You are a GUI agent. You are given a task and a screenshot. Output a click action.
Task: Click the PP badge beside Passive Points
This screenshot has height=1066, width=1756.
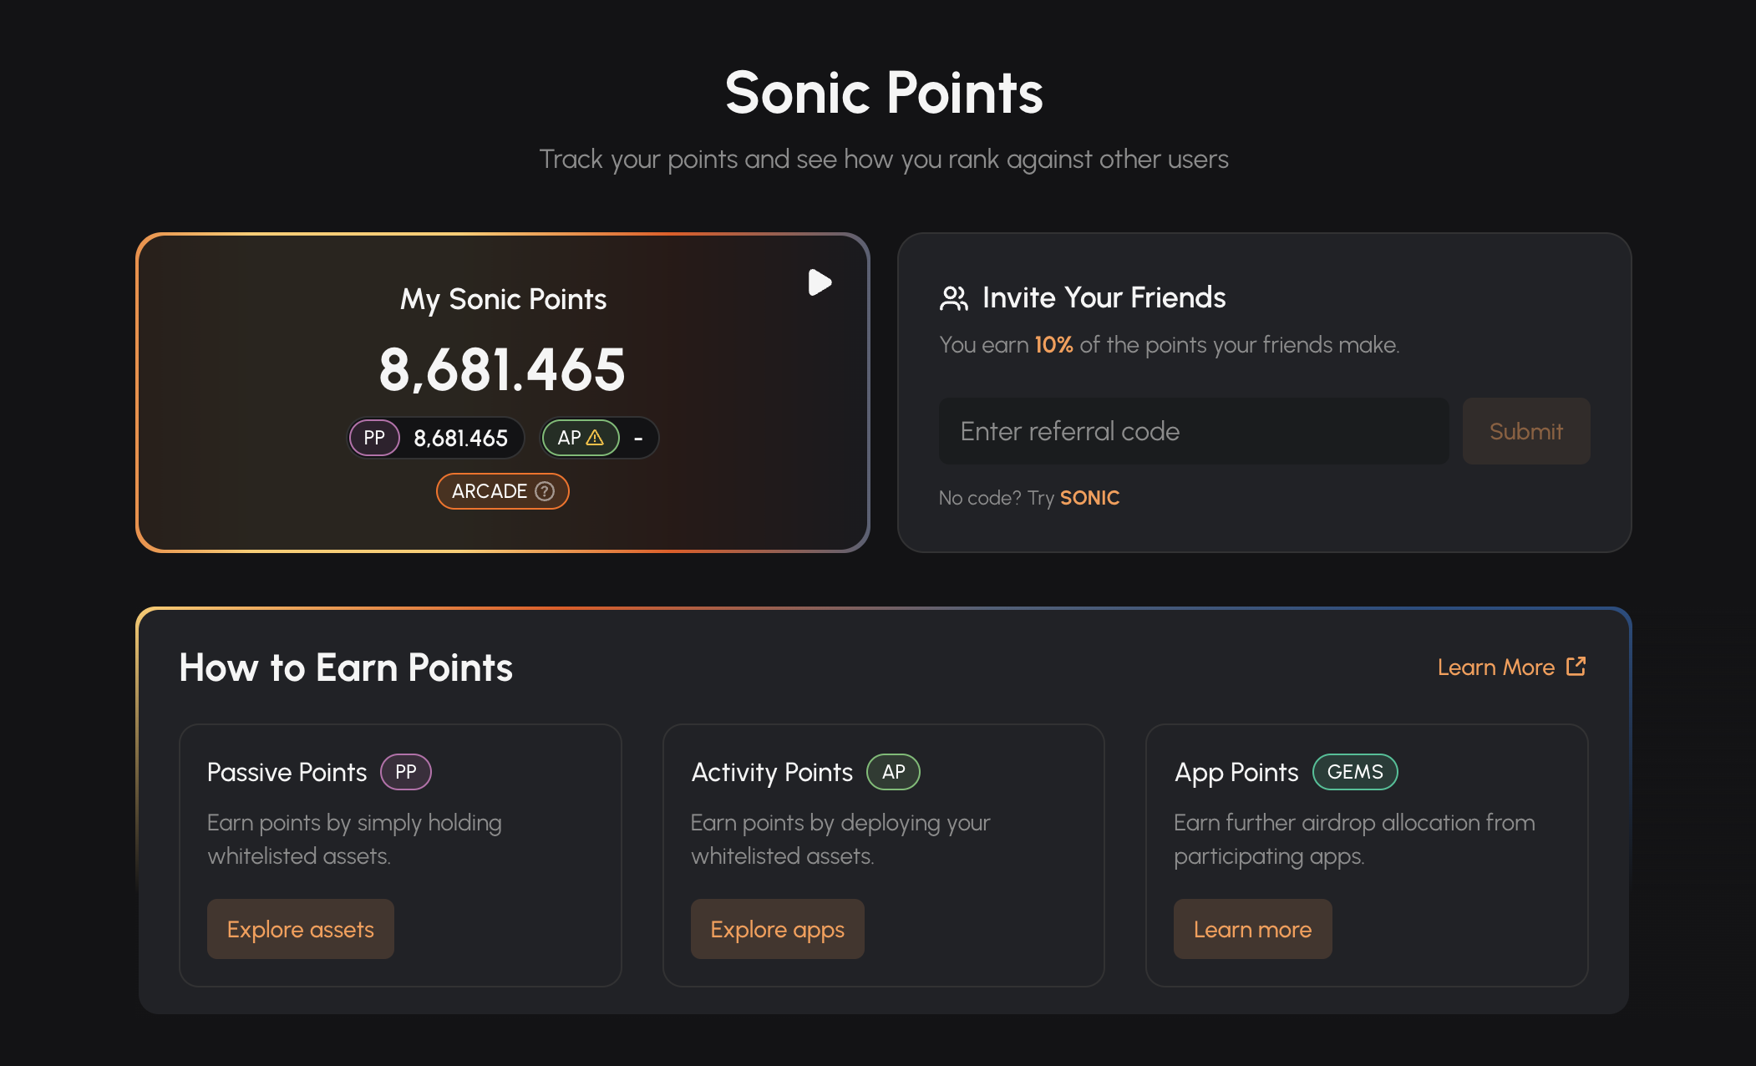click(x=406, y=772)
